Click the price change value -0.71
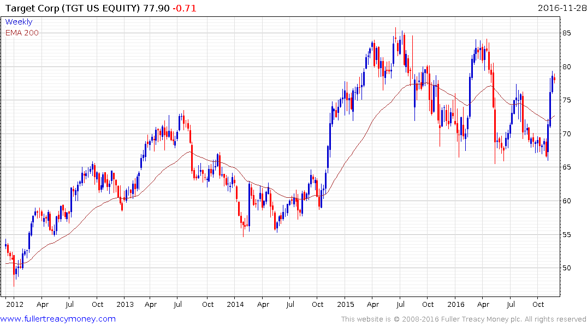The height and width of the screenshot is (327, 587). pos(185,8)
